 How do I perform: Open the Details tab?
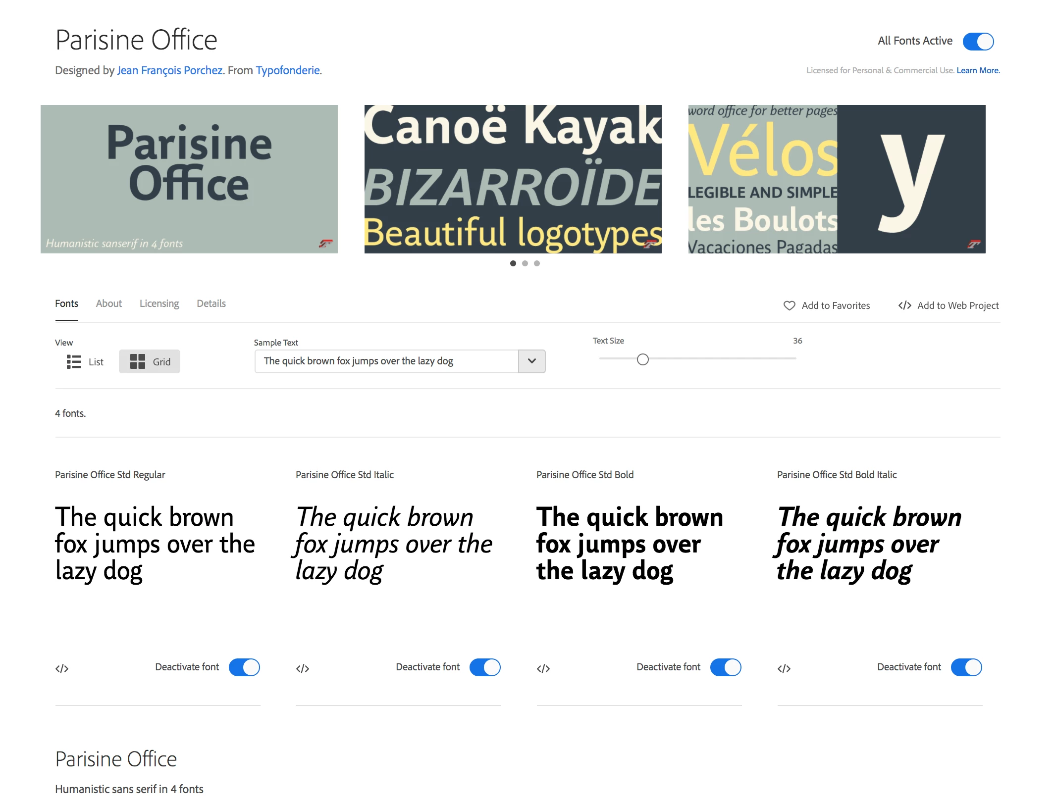[211, 303]
